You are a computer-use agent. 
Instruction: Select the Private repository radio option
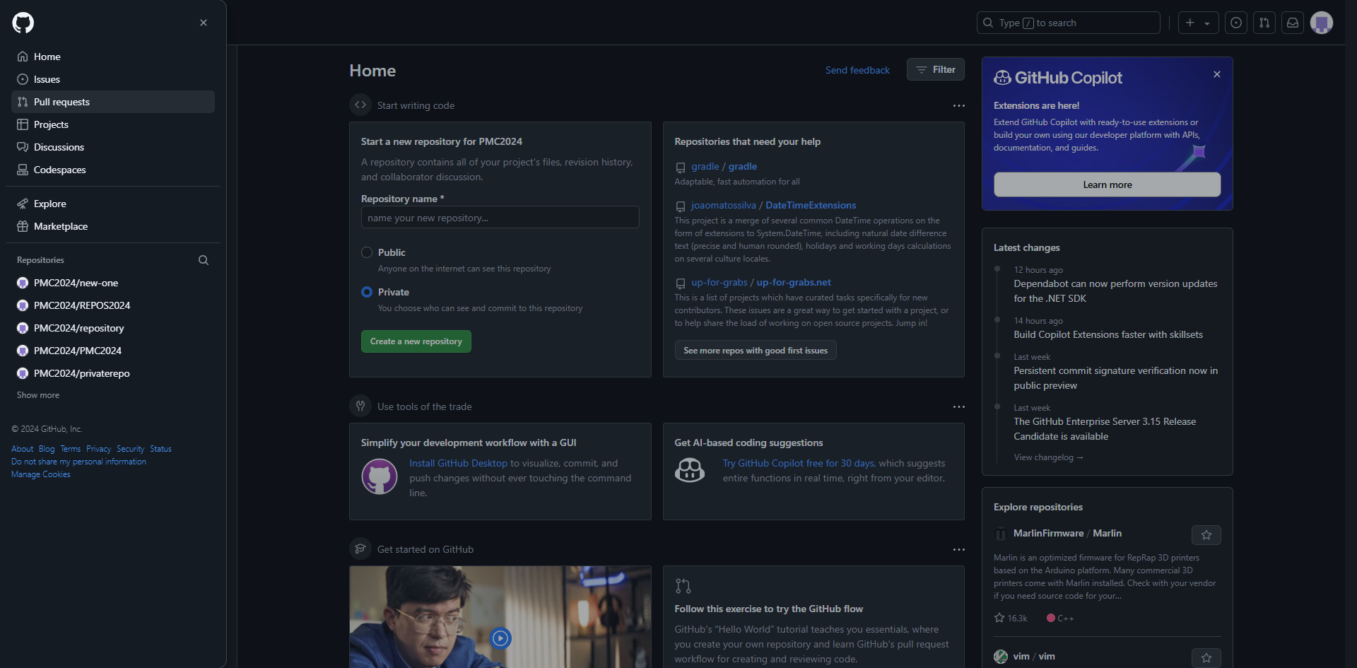click(x=367, y=292)
